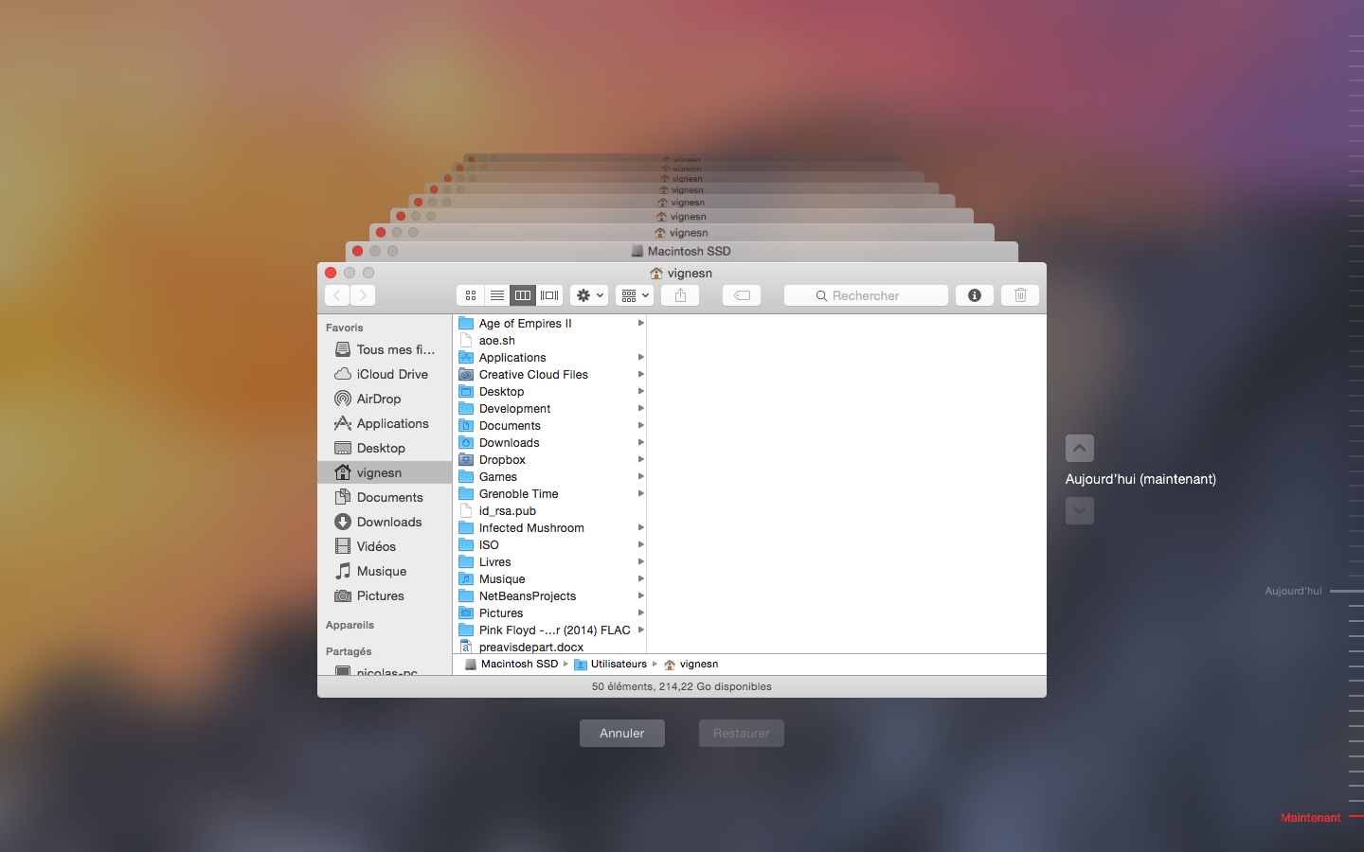The image size is (1364, 852).
Task: Expand NetBeansProjects disclosure arrow
Action: pyautogui.click(x=641, y=595)
